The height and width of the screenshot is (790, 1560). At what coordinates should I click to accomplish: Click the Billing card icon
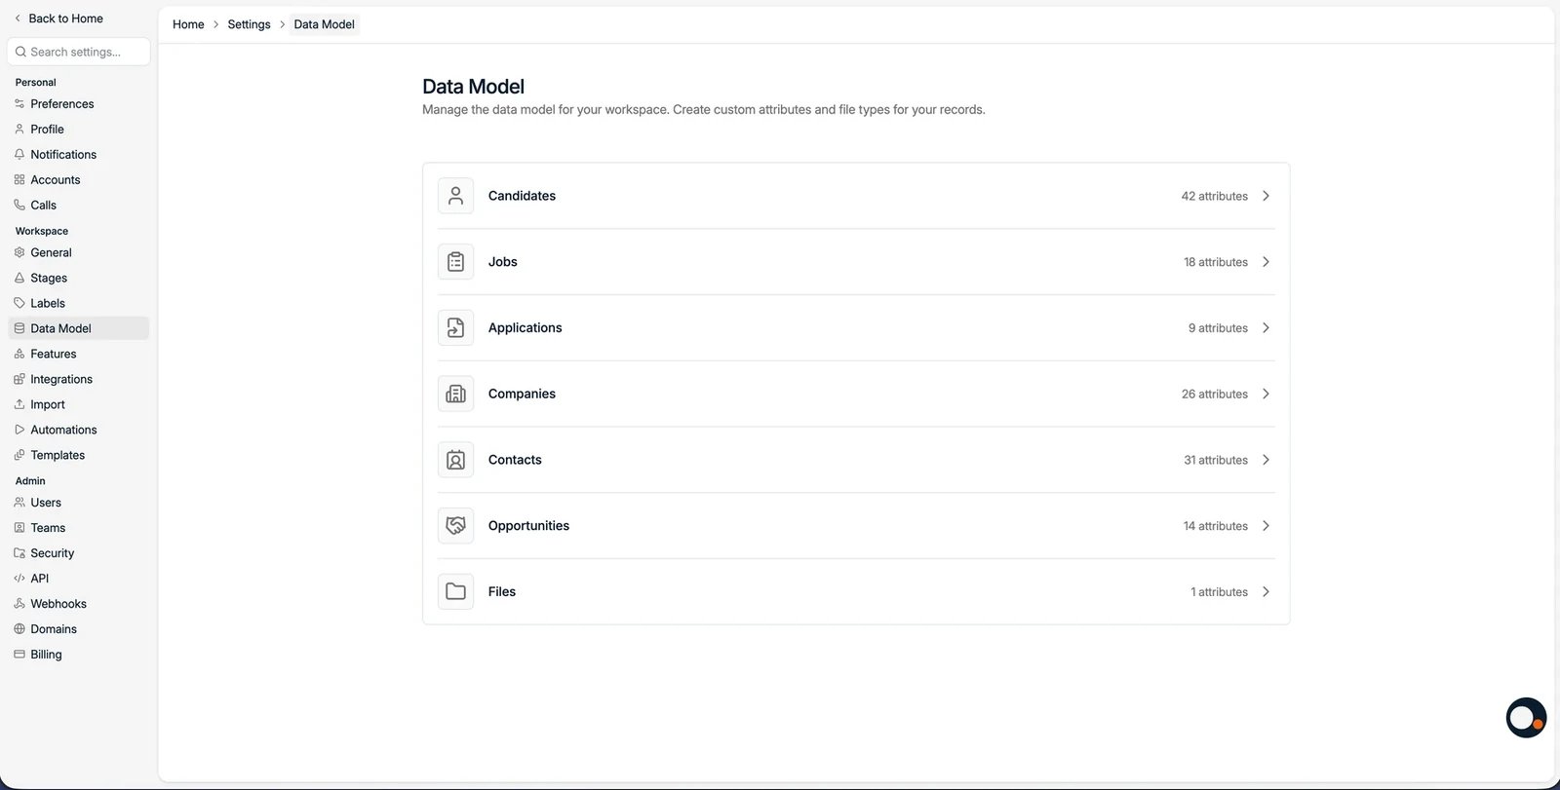[19, 655]
